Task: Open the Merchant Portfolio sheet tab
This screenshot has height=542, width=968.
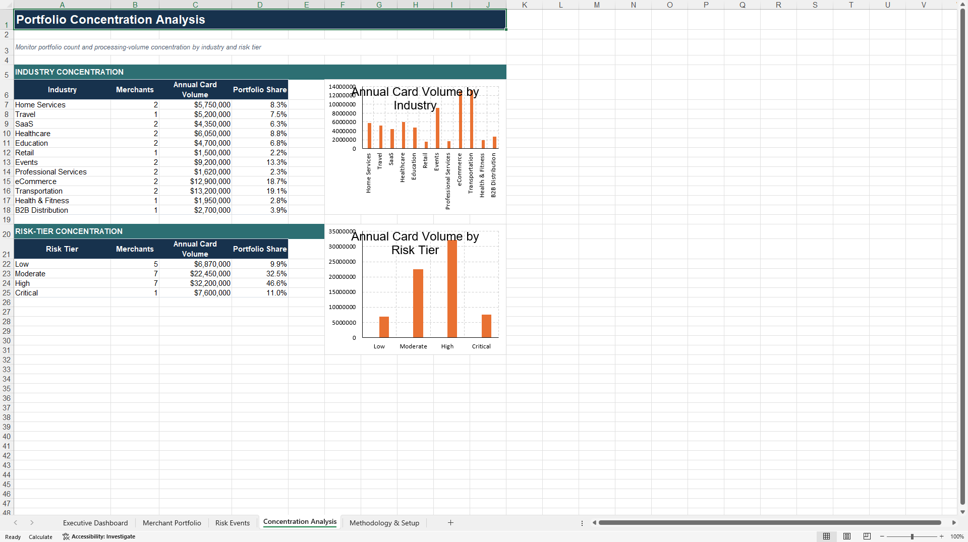Action: pos(172,523)
